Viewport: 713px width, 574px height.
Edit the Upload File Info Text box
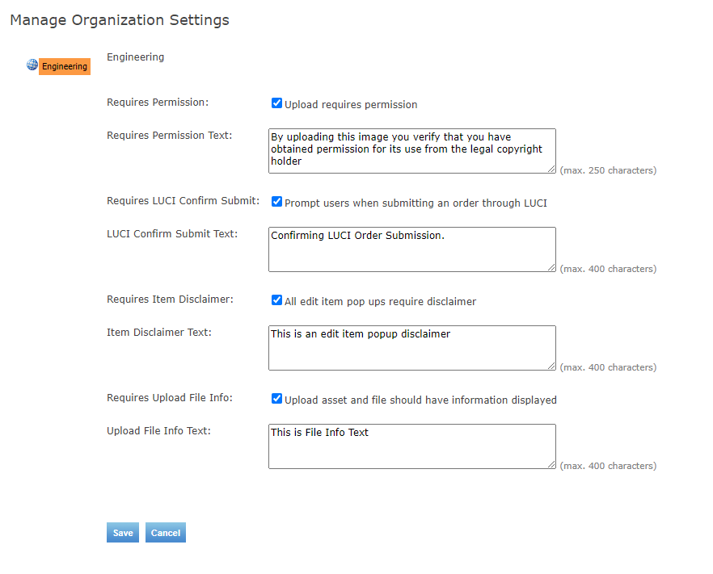pos(411,446)
